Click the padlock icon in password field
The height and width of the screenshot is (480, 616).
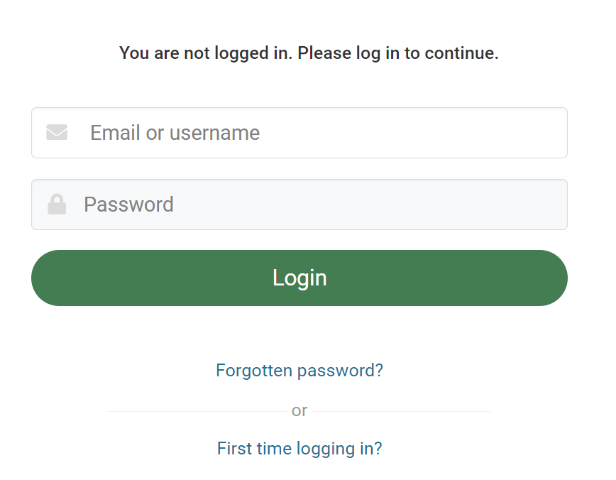57,204
